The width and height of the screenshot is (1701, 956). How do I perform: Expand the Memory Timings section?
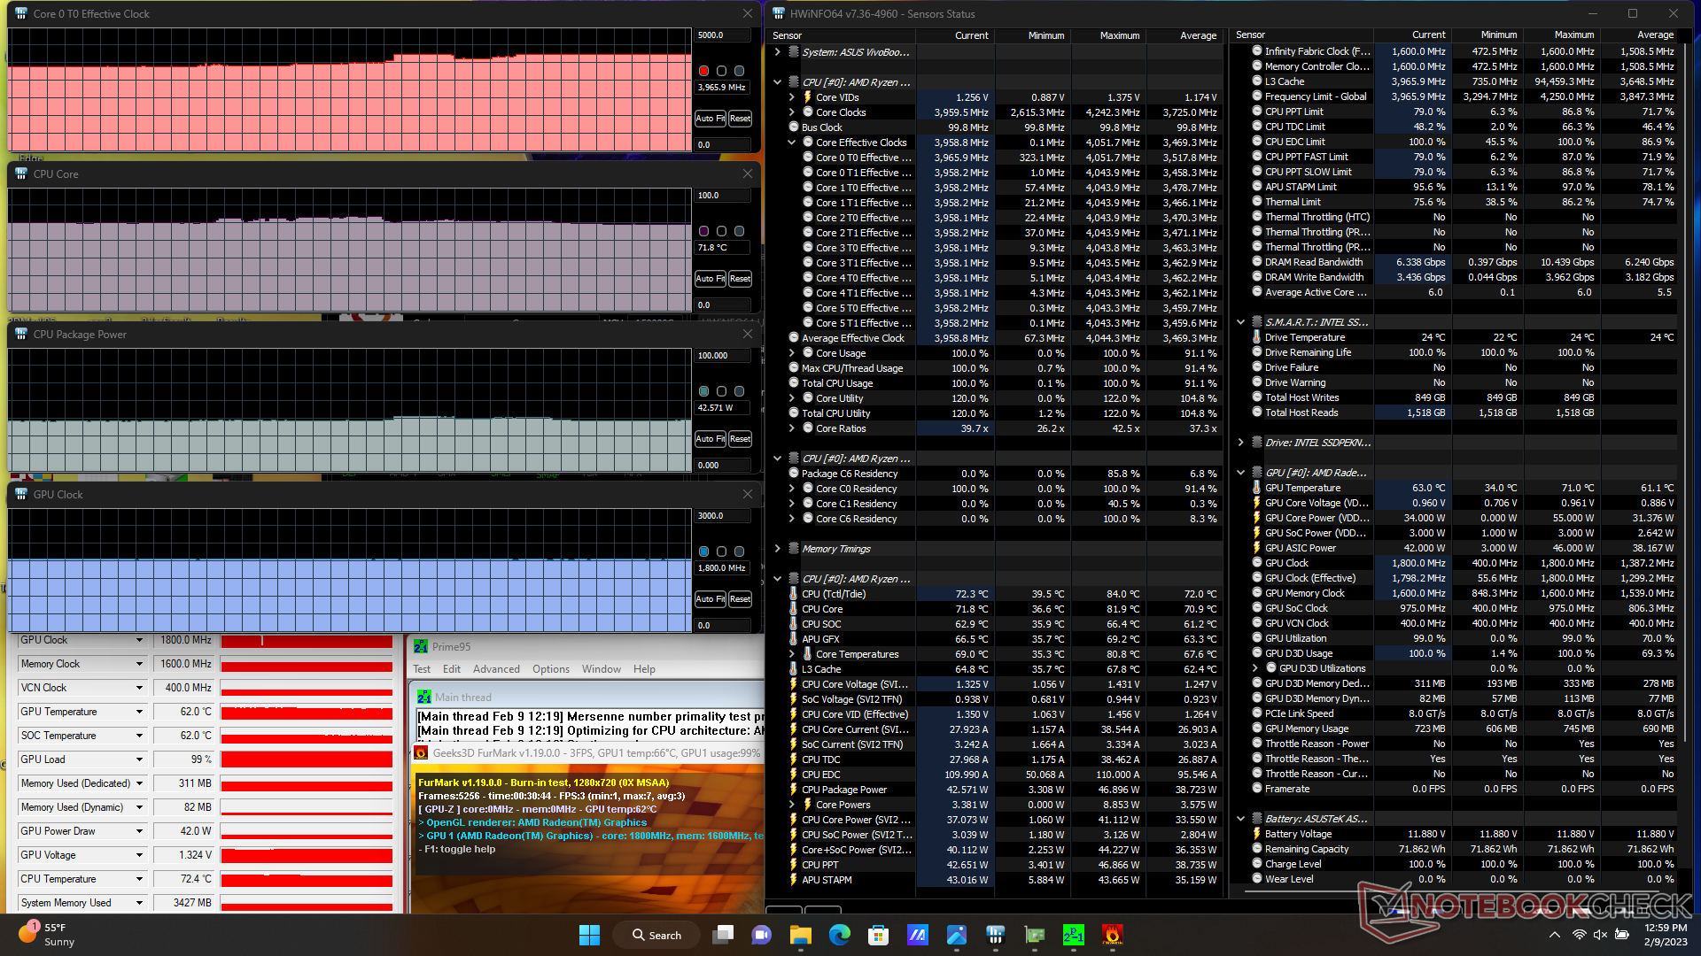click(778, 549)
